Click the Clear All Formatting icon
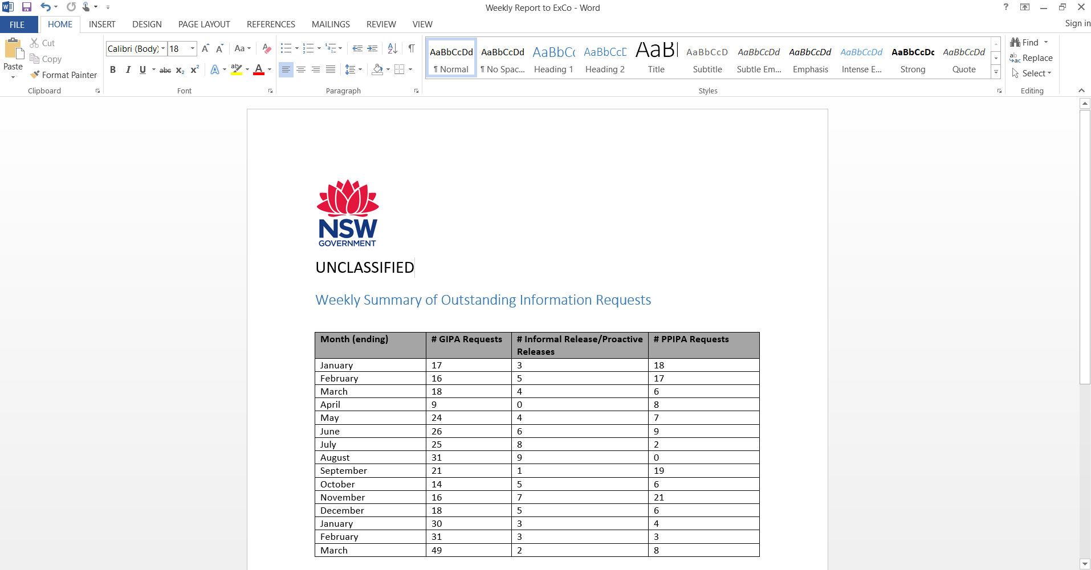 coord(266,48)
